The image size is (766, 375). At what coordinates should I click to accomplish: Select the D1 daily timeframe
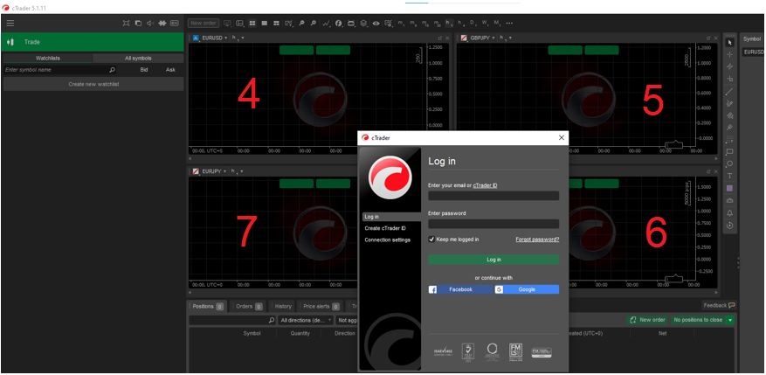473,23
